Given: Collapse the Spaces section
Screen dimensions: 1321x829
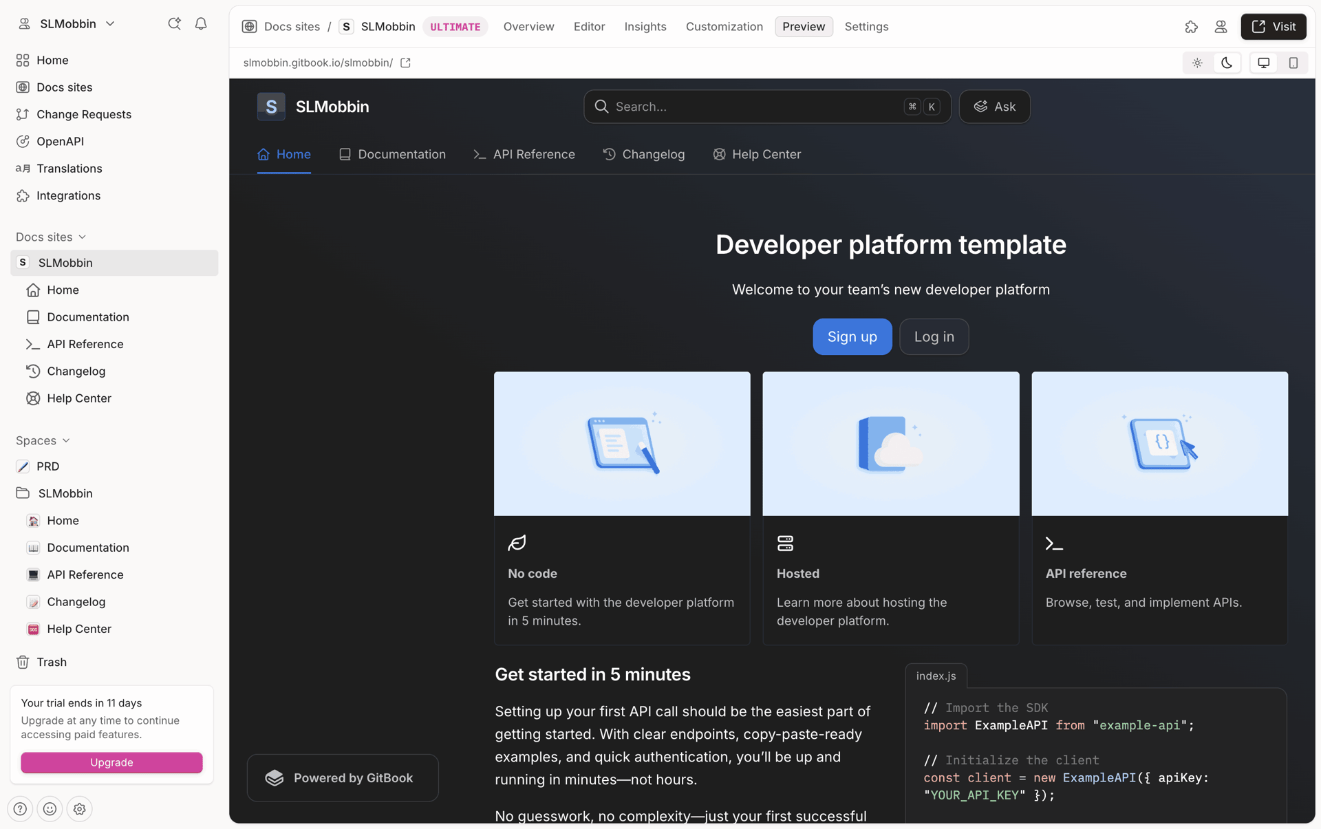Looking at the screenshot, I should 43,441.
